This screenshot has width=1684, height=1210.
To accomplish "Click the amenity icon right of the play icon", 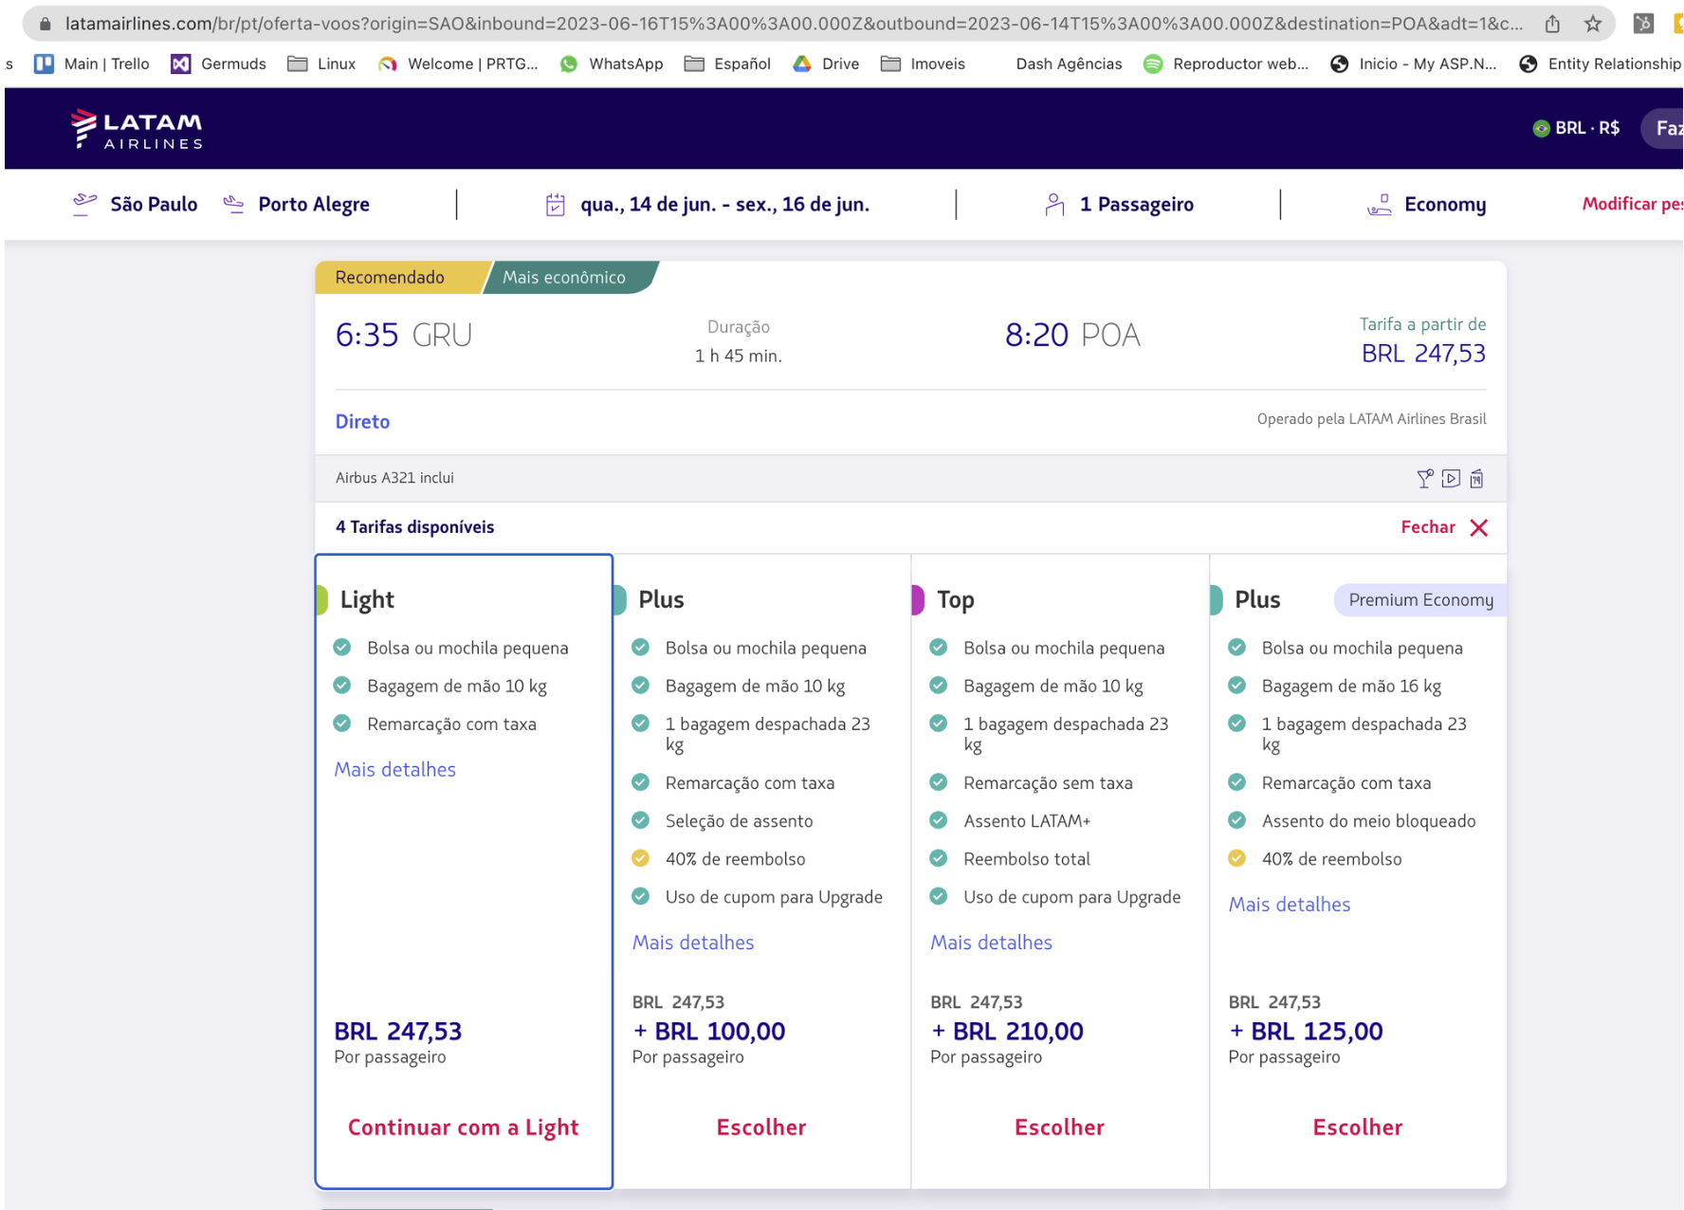I will coord(1476,479).
